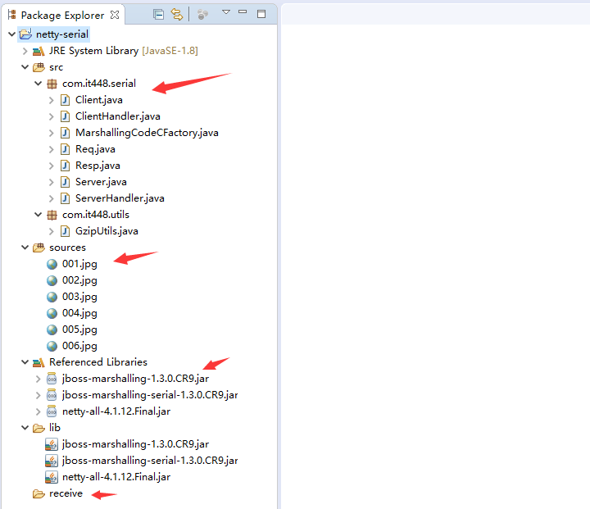590x509 pixels.
Task: Collapse the com.it448.serial package
Action: pyautogui.click(x=38, y=84)
